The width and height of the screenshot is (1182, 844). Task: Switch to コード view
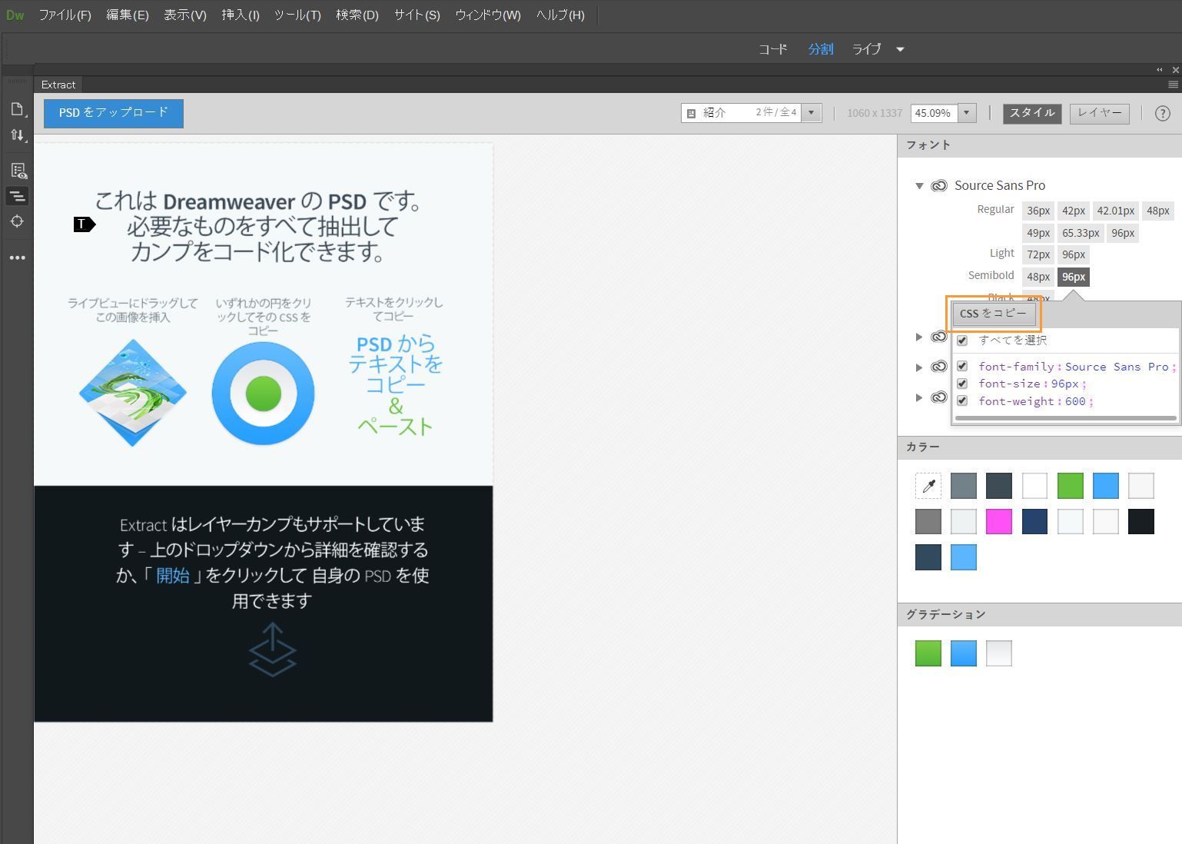(x=773, y=49)
